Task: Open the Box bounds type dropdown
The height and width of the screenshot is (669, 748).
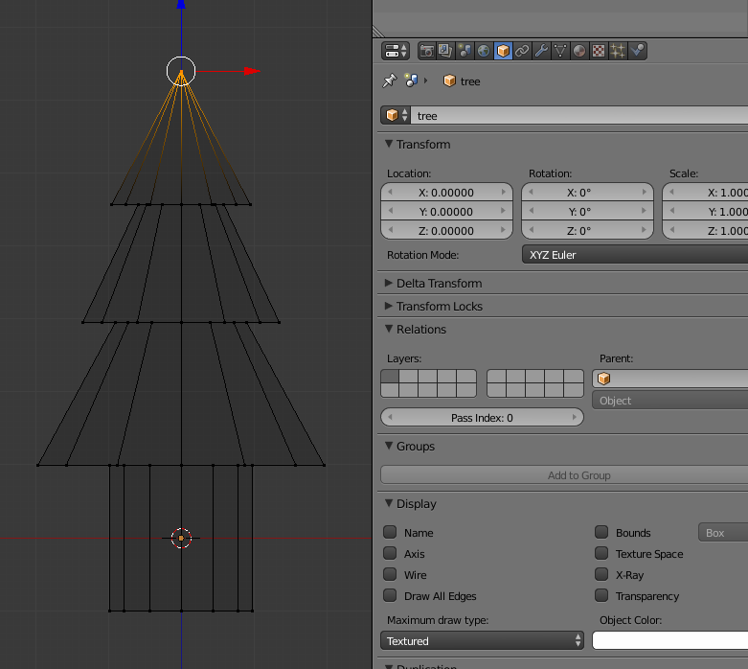Action: [x=723, y=533]
